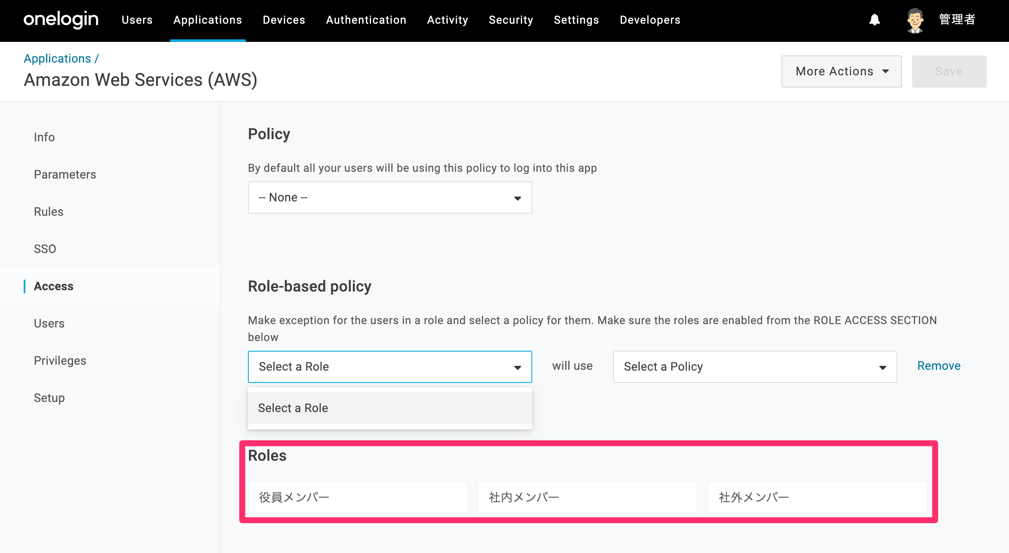The width and height of the screenshot is (1009, 553).
Task: Switch to the Rules sidebar tab
Action: (x=49, y=212)
